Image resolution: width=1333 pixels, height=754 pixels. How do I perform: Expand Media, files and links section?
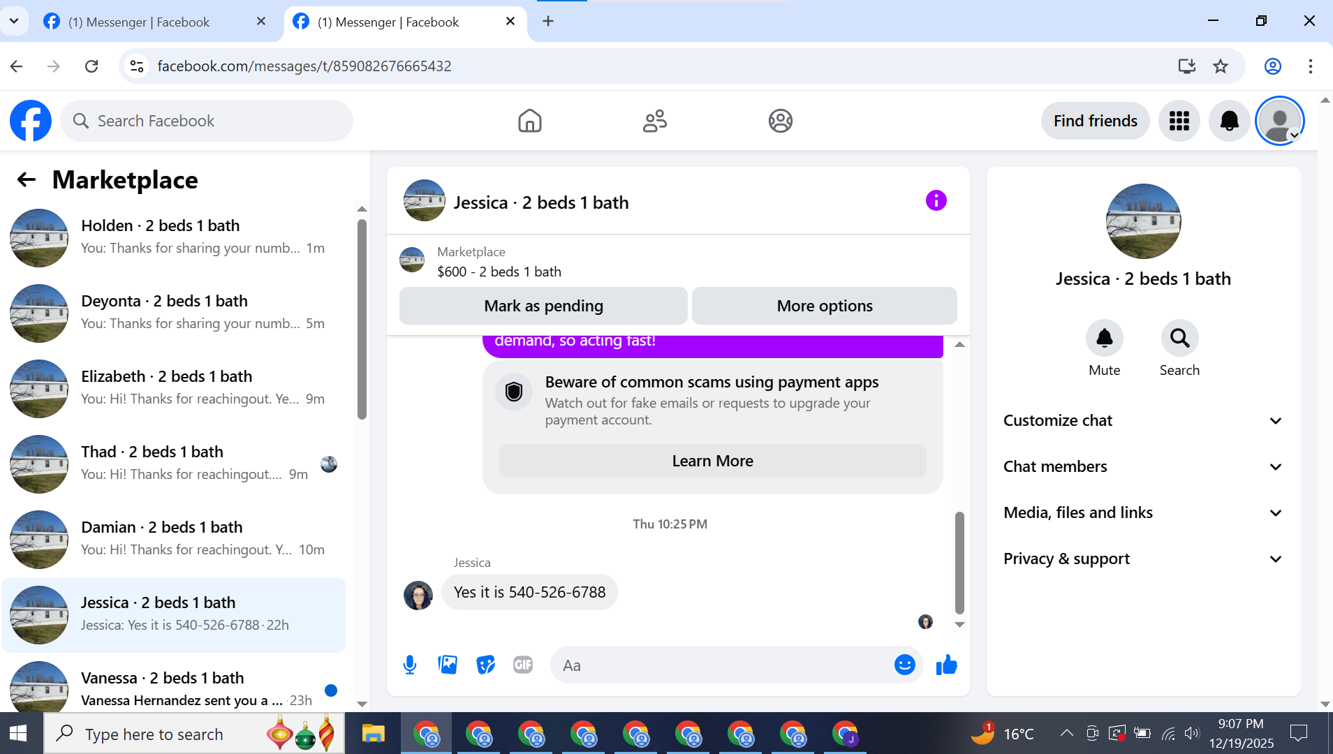[1143, 512]
